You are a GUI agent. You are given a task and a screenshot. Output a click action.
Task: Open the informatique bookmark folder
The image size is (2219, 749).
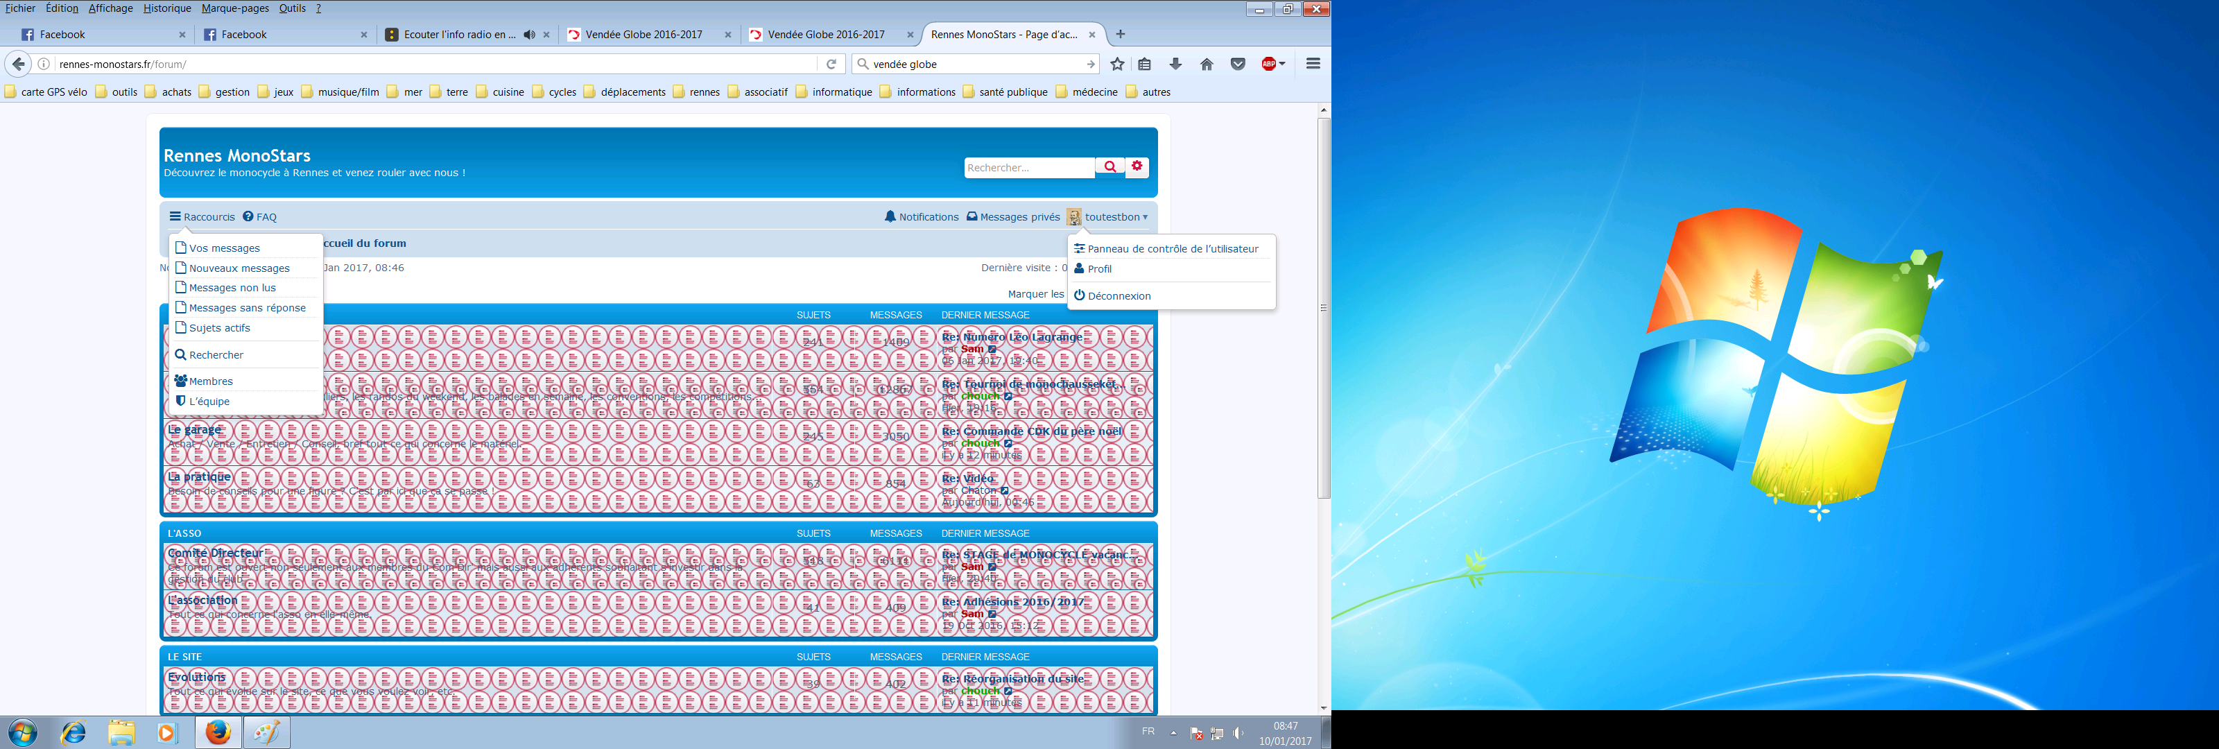point(834,92)
